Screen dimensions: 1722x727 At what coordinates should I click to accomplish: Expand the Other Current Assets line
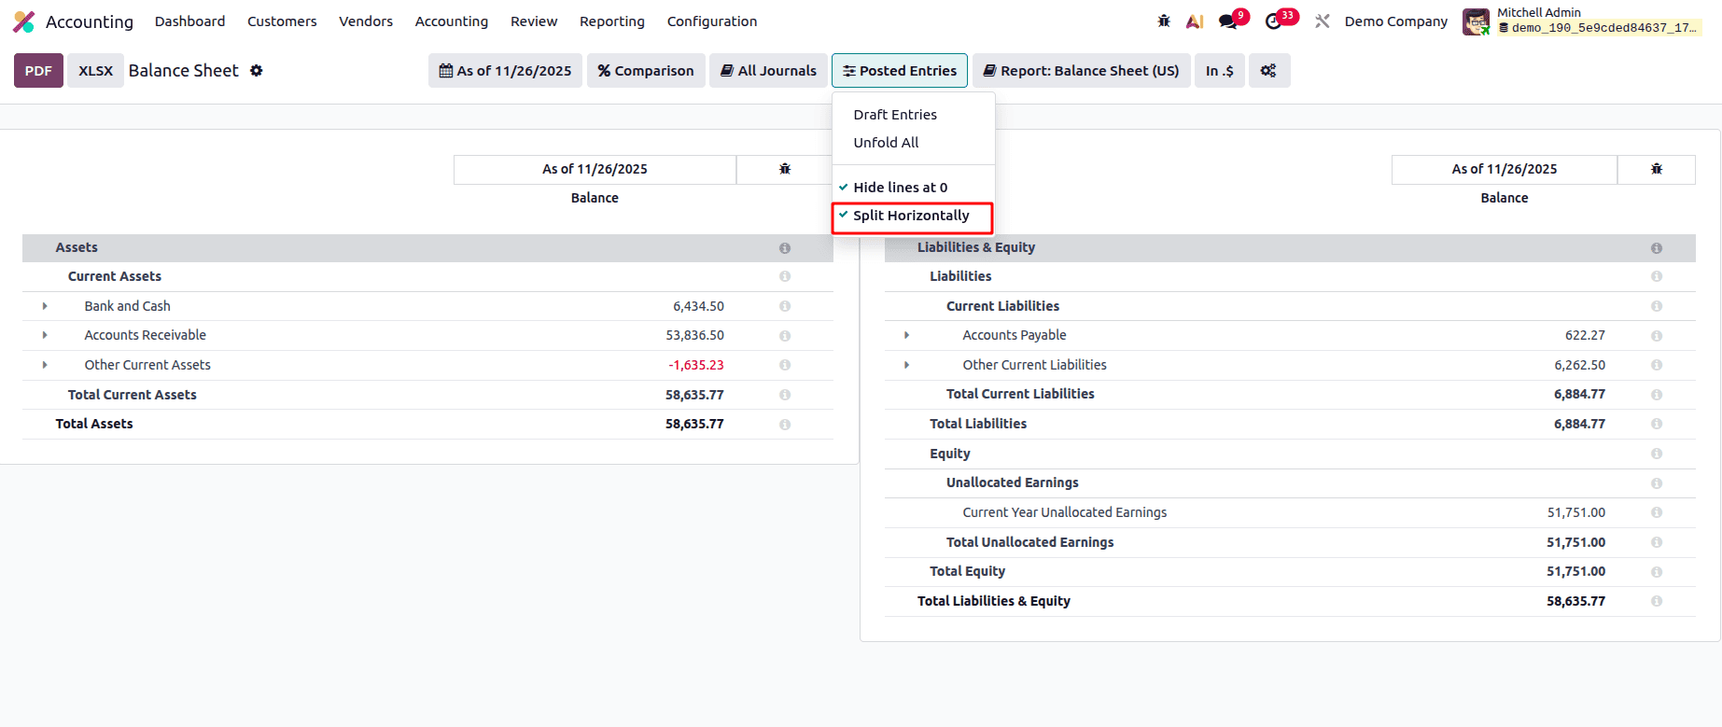pyautogui.click(x=45, y=365)
